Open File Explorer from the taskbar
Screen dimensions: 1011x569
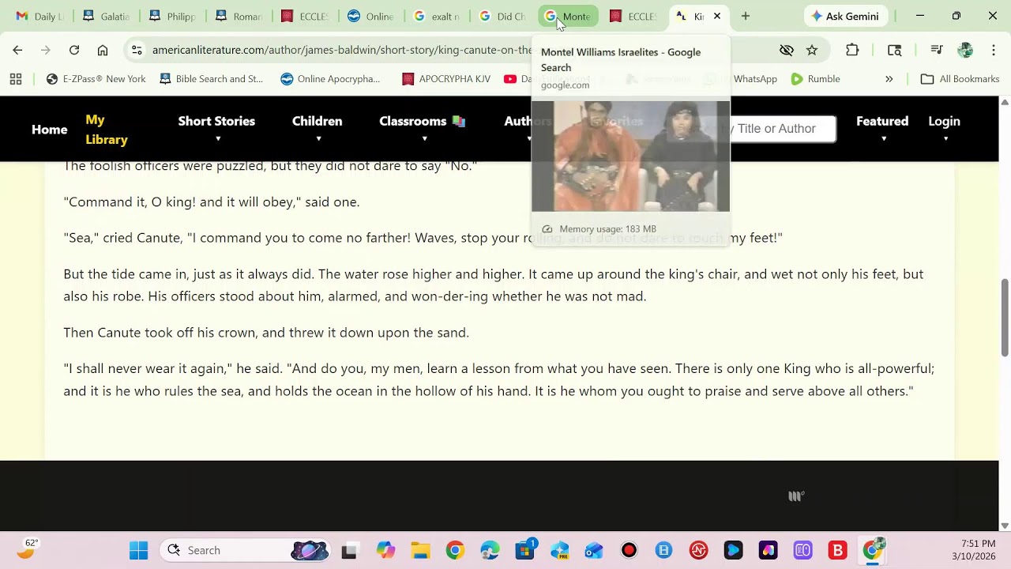point(420,550)
